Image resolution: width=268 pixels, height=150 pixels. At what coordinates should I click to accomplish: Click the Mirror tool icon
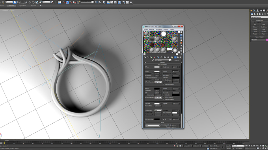point(96,2)
